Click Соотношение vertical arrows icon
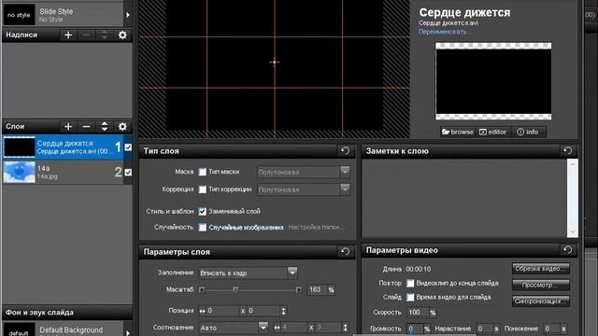This screenshot has width=598, height=336. [x=345, y=328]
